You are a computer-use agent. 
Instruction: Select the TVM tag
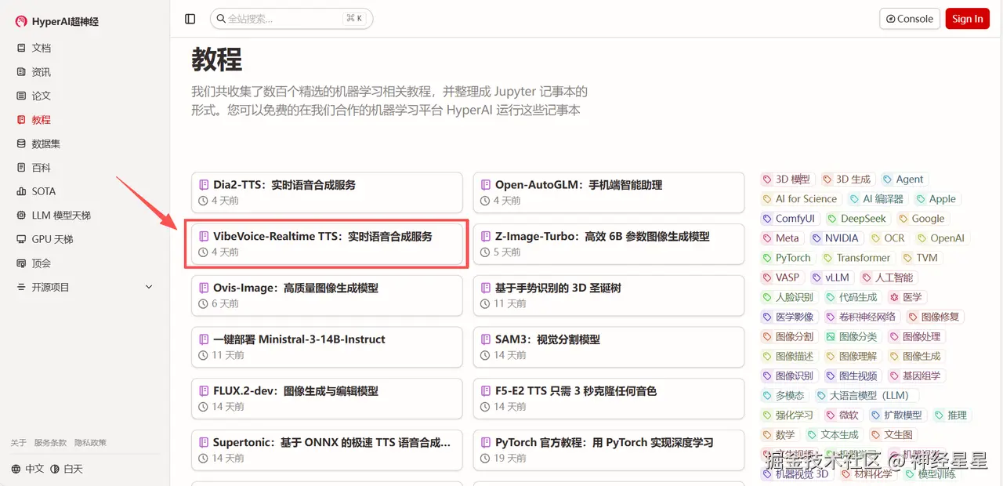tap(922, 258)
